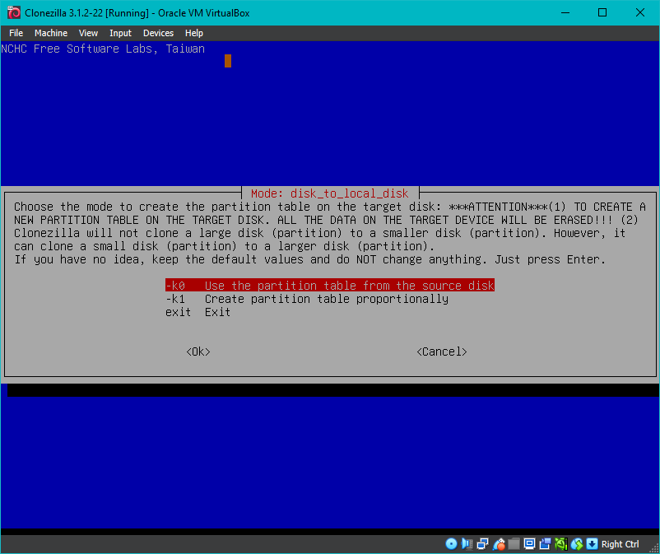Click the network adapter status icon
Image resolution: width=660 pixels, height=554 pixels.
[x=482, y=544]
